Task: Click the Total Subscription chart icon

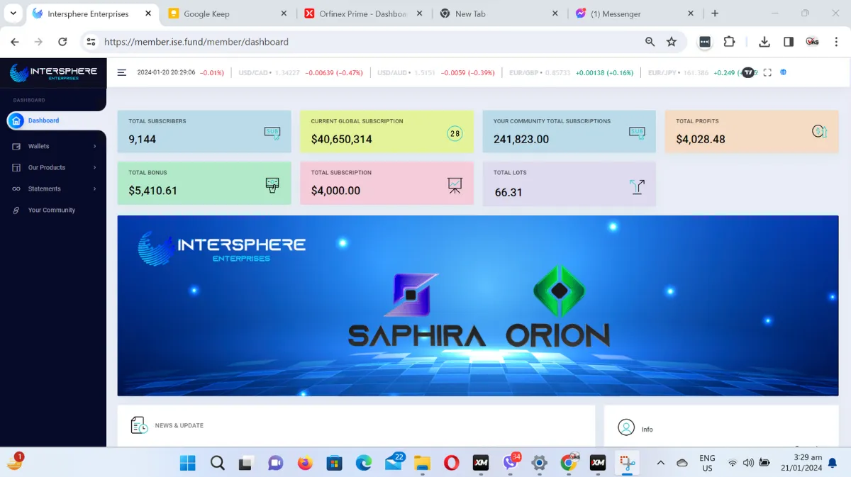Action: tap(455, 185)
